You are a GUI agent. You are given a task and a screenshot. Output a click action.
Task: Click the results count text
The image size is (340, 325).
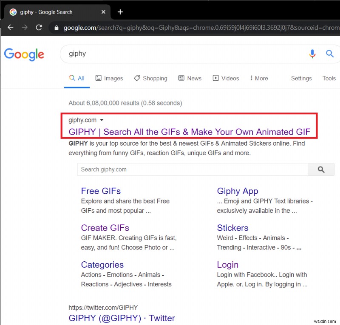125,103
